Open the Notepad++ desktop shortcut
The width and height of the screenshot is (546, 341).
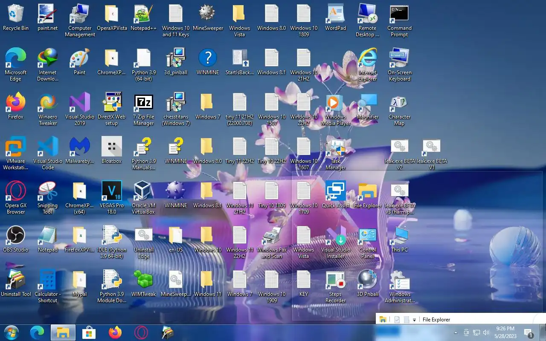pyautogui.click(x=144, y=18)
